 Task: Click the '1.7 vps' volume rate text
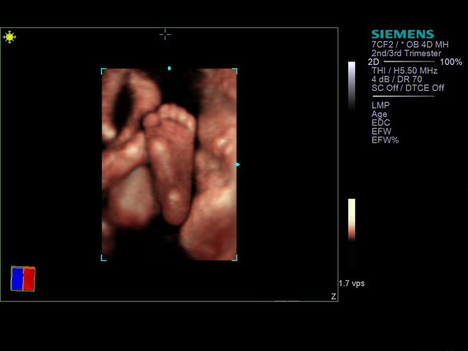pos(352,283)
